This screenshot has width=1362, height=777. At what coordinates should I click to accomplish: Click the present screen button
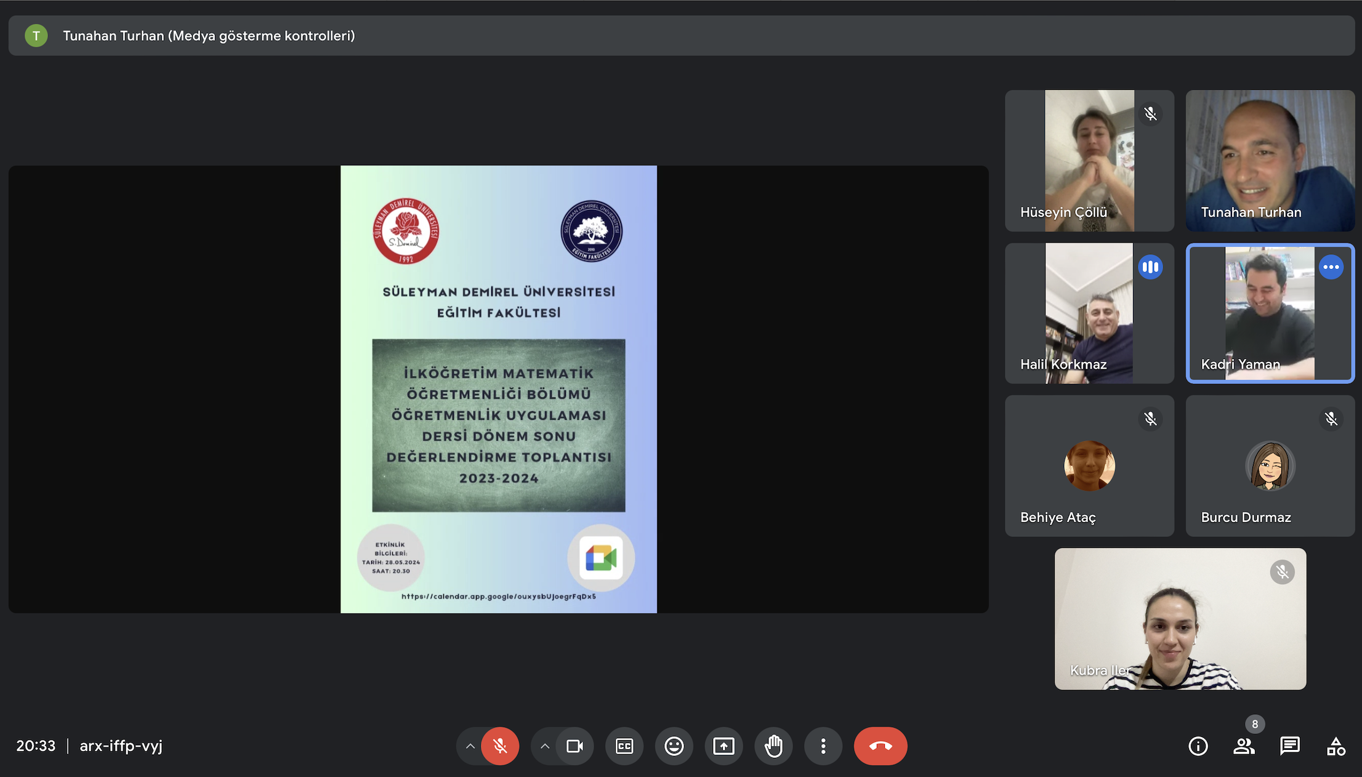723,746
